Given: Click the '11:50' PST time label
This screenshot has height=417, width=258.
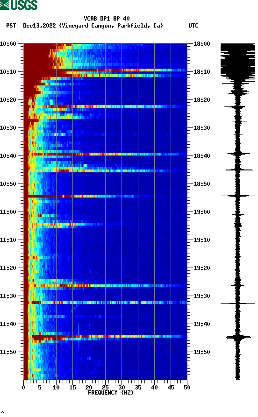Looking at the screenshot, I should click(x=8, y=352).
